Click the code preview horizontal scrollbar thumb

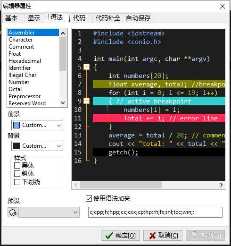121,185
